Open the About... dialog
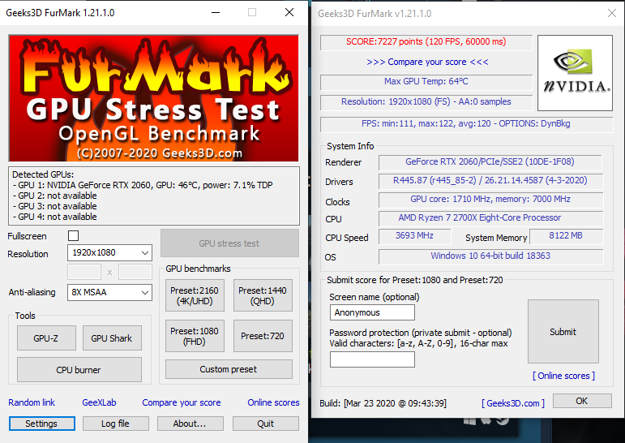The image size is (625, 443). tap(190, 424)
